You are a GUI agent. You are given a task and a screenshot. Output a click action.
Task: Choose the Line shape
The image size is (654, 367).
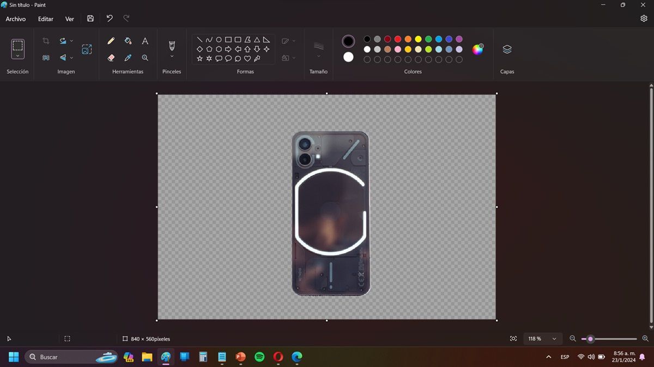(200, 40)
